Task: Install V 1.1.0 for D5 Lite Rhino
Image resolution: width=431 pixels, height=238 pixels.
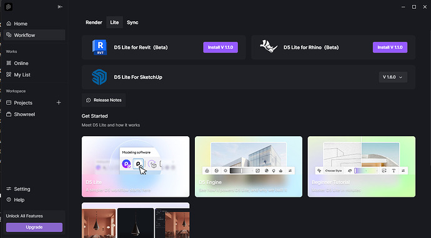Action: [x=390, y=47]
